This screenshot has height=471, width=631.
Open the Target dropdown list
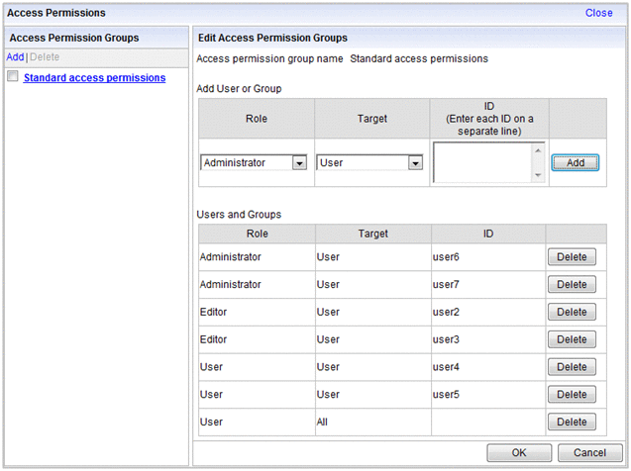click(x=415, y=163)
